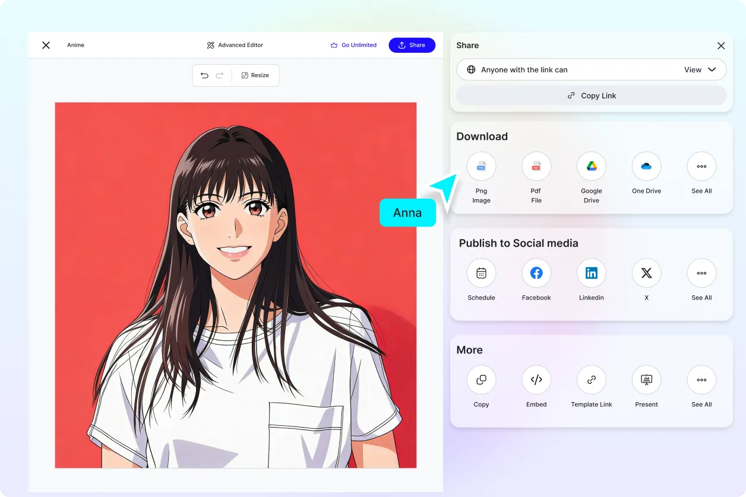Image resolution: width=746 pixels, height=497 pixels.
Task: Click the Resize control
Action: tap(255, 75)
